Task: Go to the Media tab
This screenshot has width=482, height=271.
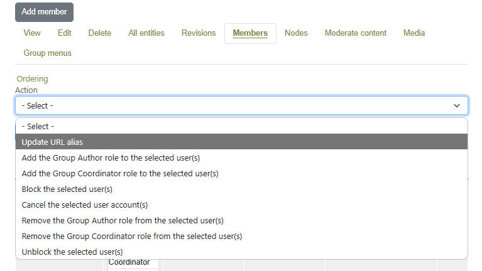Action: coord(414,33)
